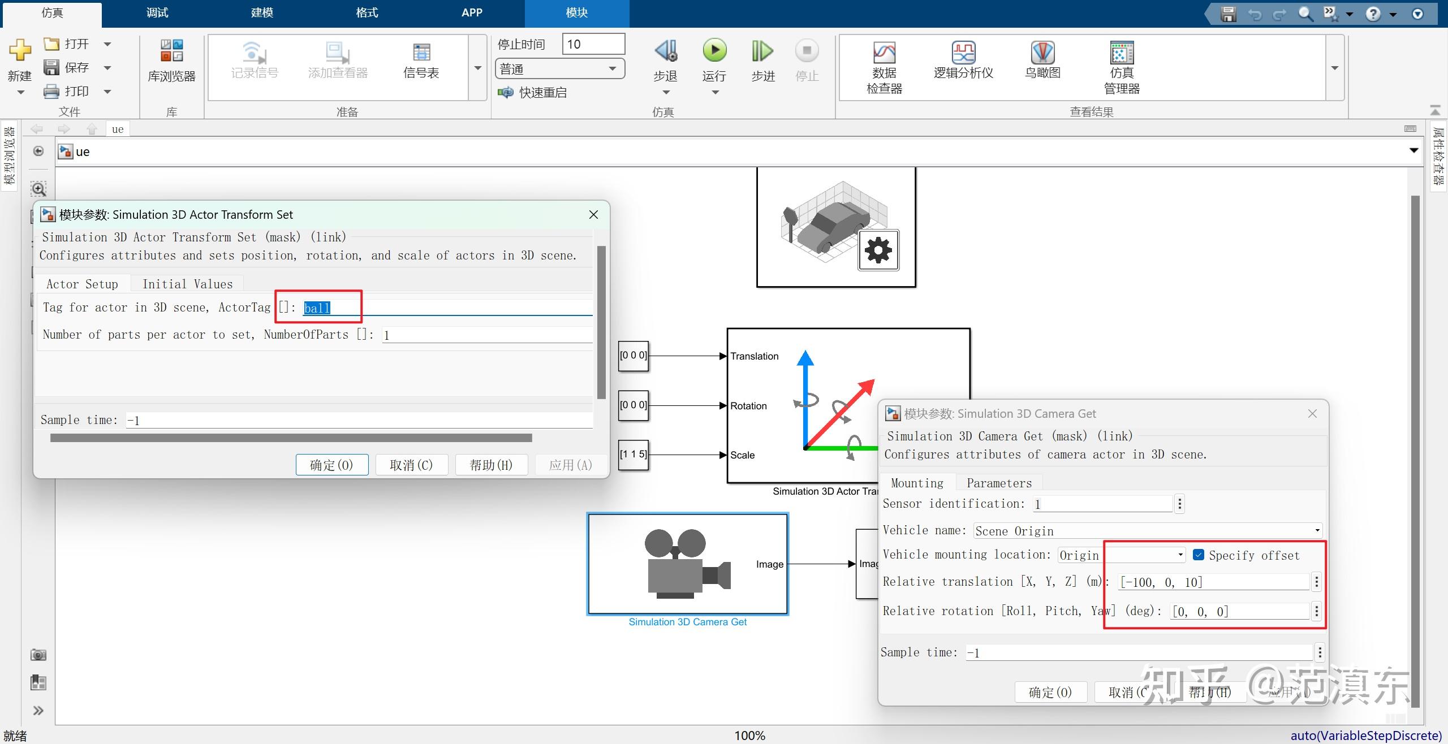
Task: Click 帮助(H) in the Actor Transform dialog
Action: [x=491, y=464]
